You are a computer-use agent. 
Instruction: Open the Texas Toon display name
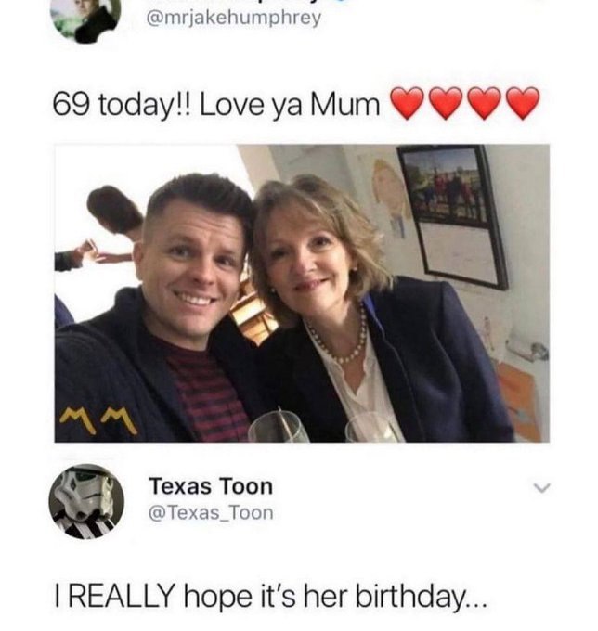point(211,486)
